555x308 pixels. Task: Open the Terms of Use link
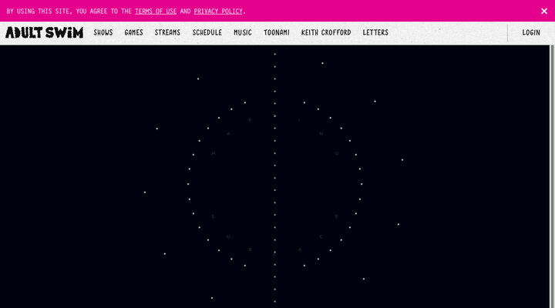pos(156,12)
